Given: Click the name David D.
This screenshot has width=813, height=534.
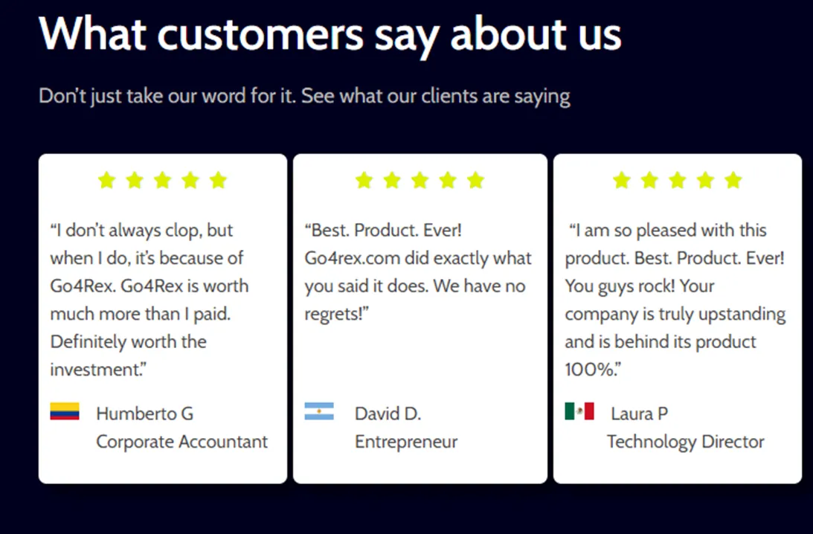Looking at the screenshot, I should [x=388, y=414].
